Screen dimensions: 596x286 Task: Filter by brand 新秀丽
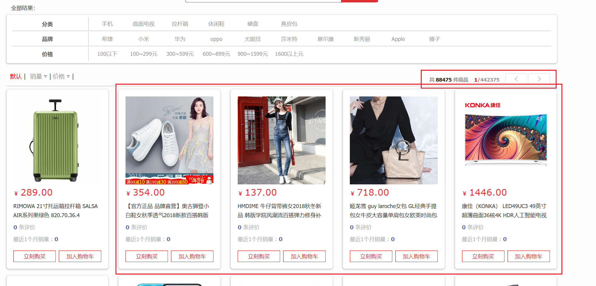pyautogui.click(x=362, y=39)
